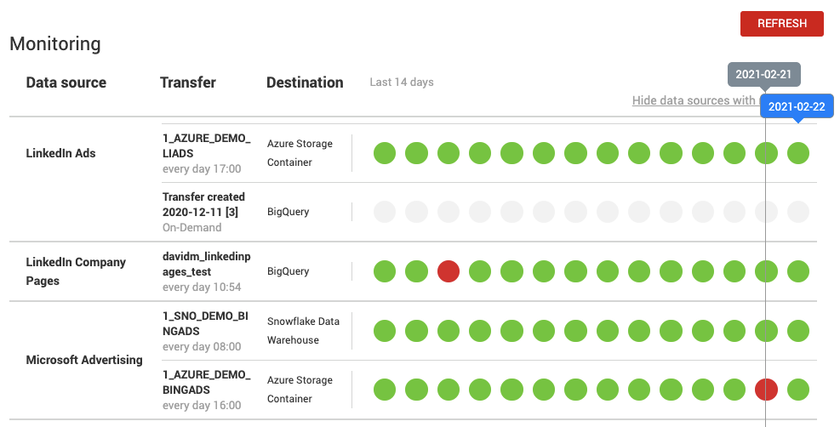840x427 pixels.
Task: Open the 1_AZURE_DEMO_BINGADS transfer
Action: tap(207, 381)
